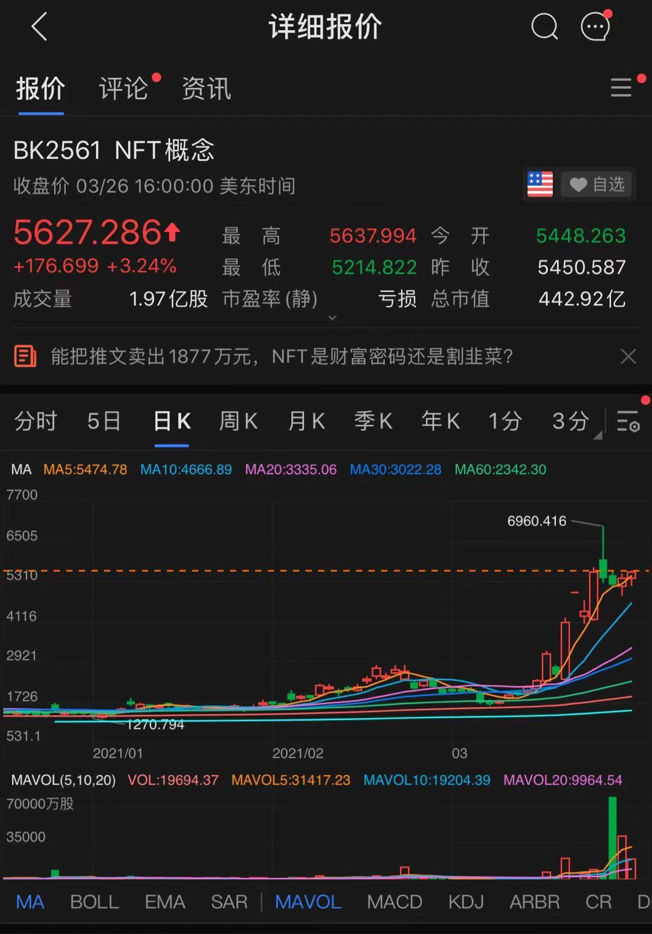Viewport: 652px width, 934px height.
Task: Tap the MA5:5474.78 legend value
Action: click(85, 470)
